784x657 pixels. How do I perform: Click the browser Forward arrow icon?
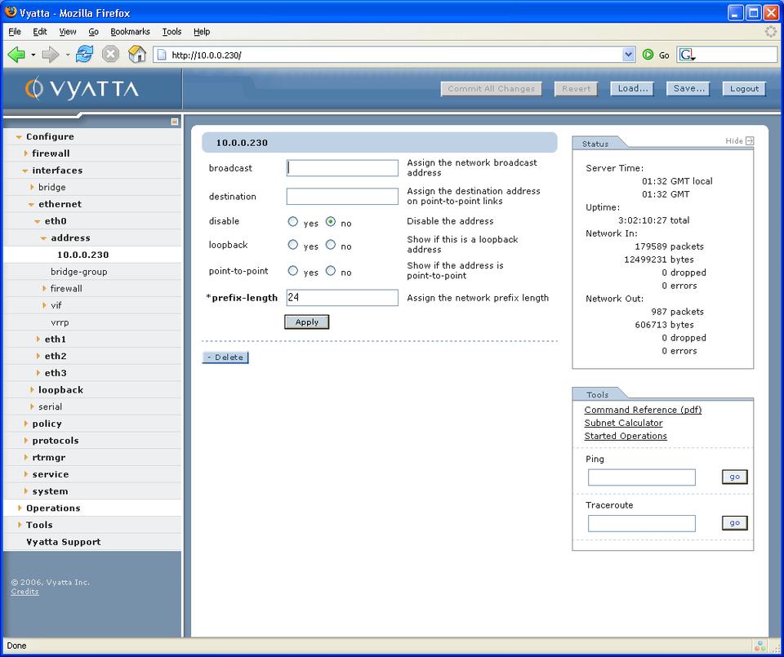[51, 55]
